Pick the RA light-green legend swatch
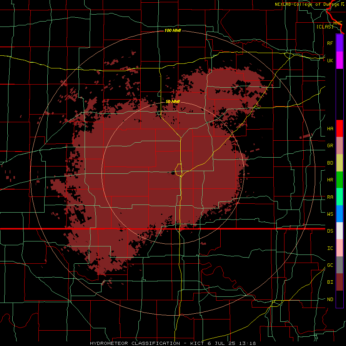Viewport: 346px width, 346px height. pyautogui.click(x=339, y=197)
